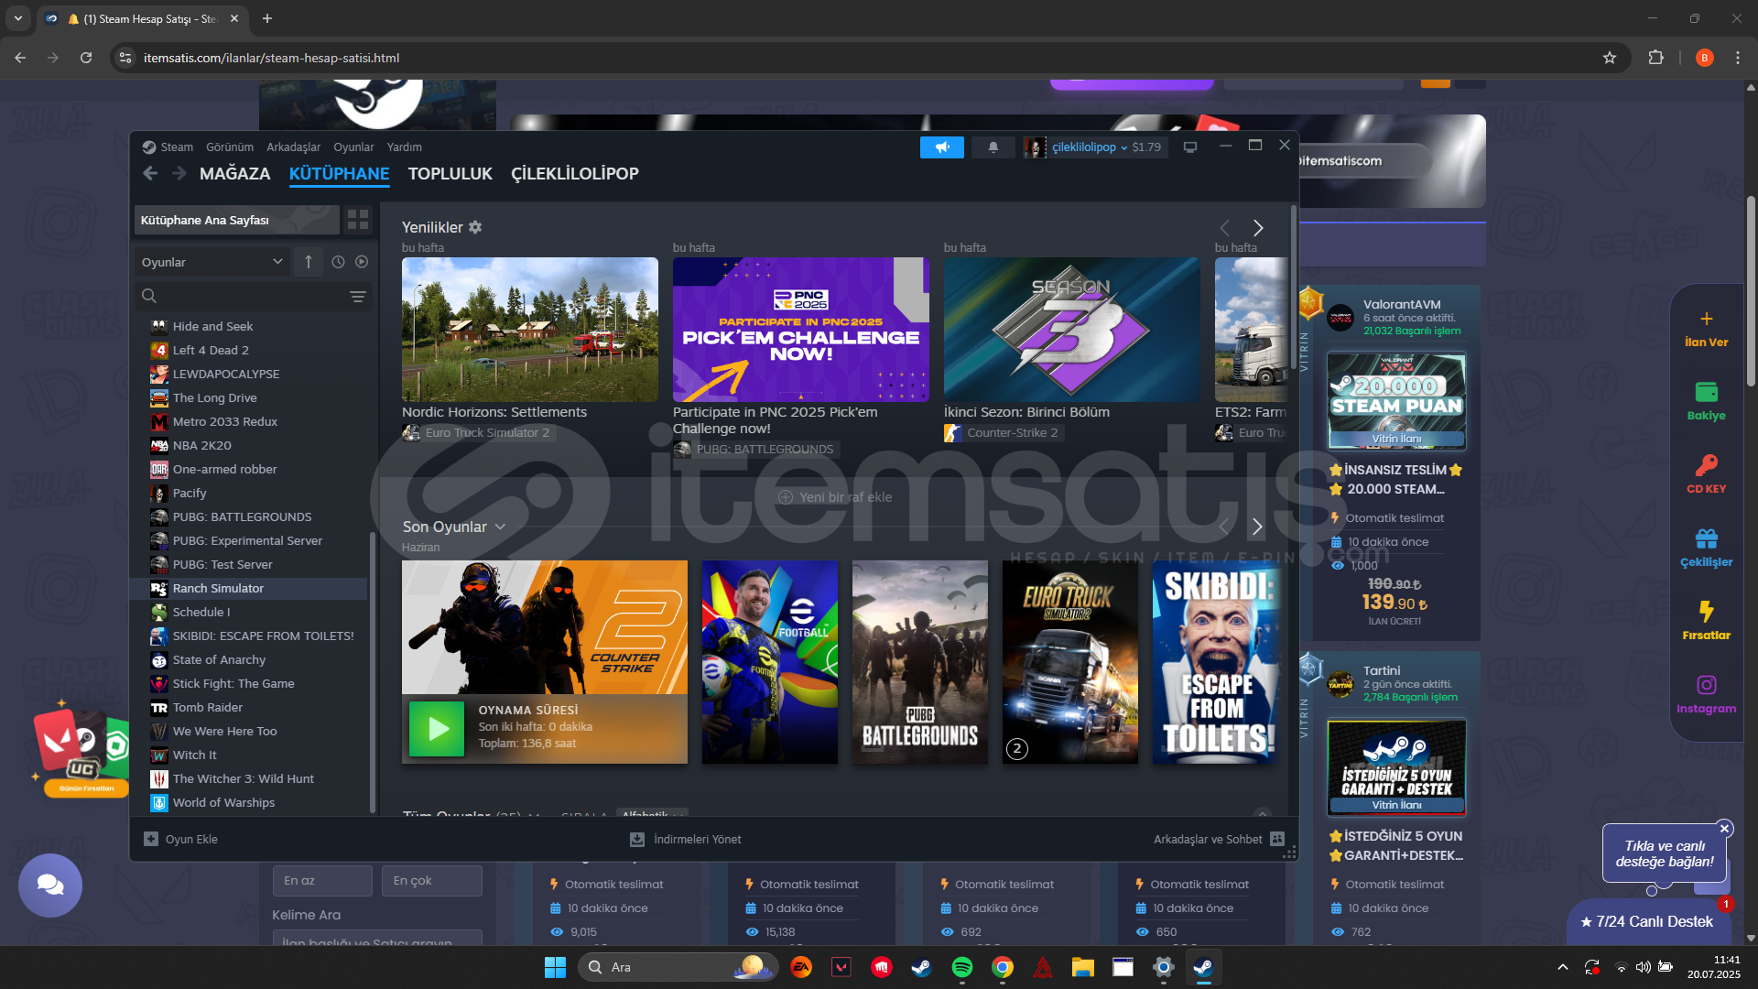
Task: Select Hide and Seek in library
Action: tap(212, 326)
